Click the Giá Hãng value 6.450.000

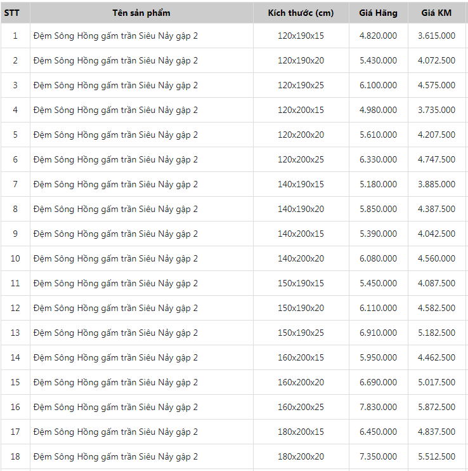[378, 432]
